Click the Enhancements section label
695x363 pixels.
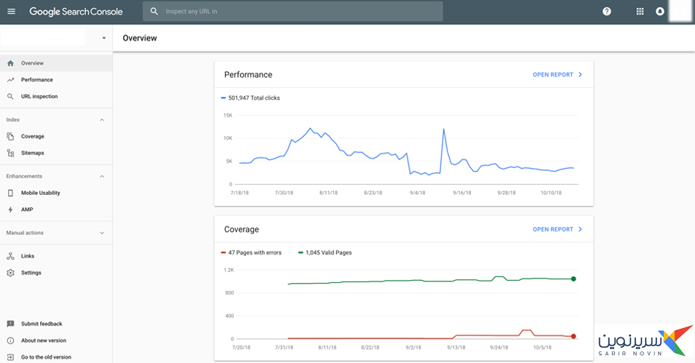click(24, 176)
